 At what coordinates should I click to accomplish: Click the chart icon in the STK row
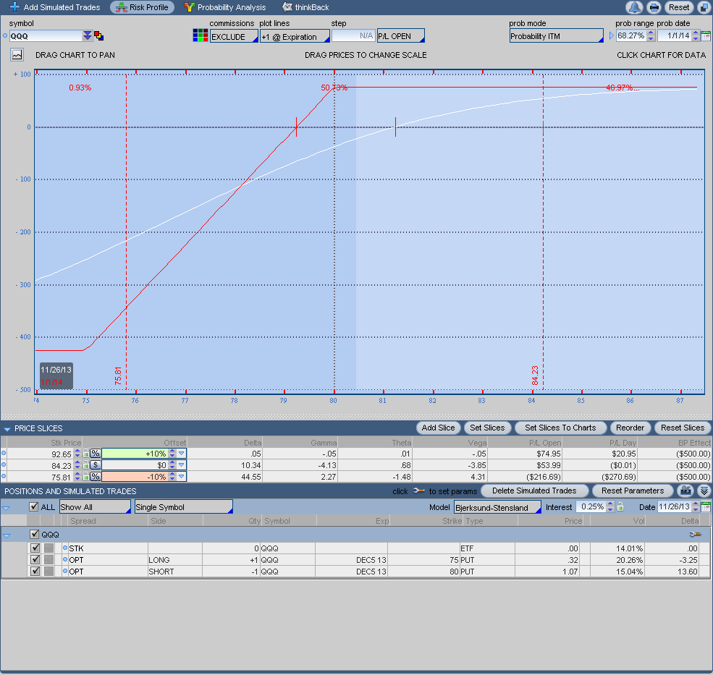(x=48, y=548)
